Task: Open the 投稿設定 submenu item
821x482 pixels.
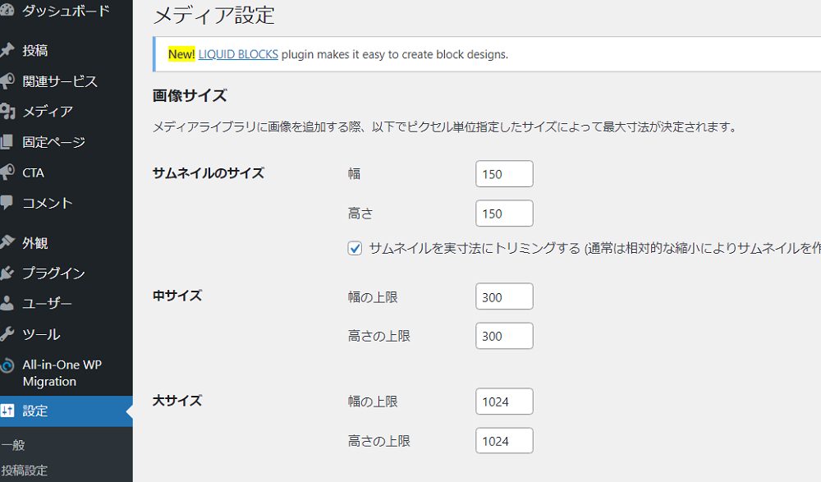Action: (25, 471)
